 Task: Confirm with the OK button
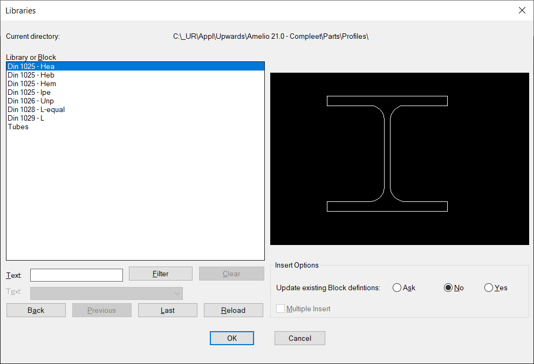coord(232,338)
